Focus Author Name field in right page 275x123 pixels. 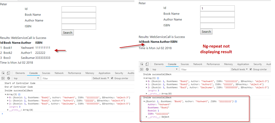coord(218,20)
